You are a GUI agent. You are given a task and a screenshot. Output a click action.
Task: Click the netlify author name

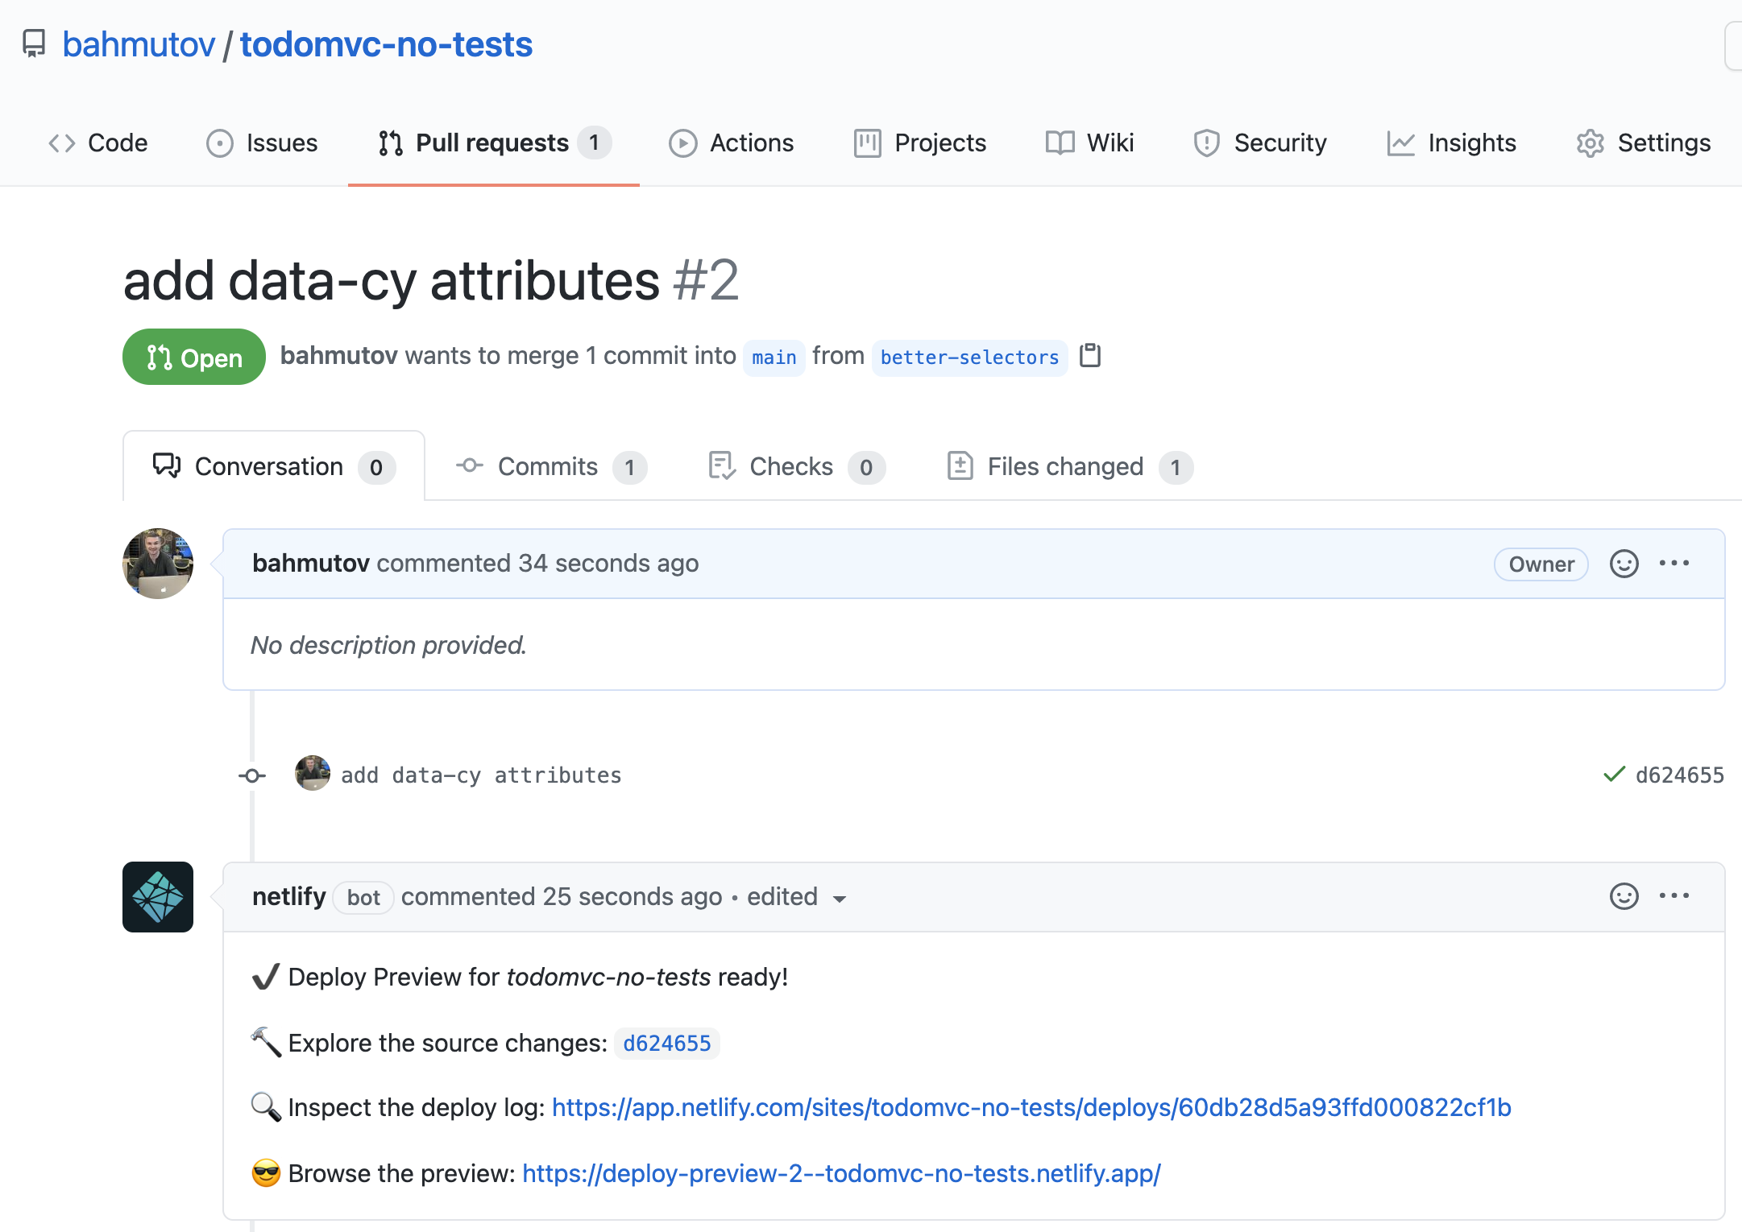pos(289,896)
